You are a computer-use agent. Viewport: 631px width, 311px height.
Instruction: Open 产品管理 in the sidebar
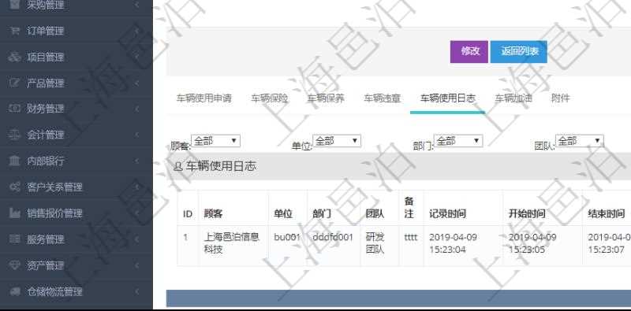tap(46, 83)
